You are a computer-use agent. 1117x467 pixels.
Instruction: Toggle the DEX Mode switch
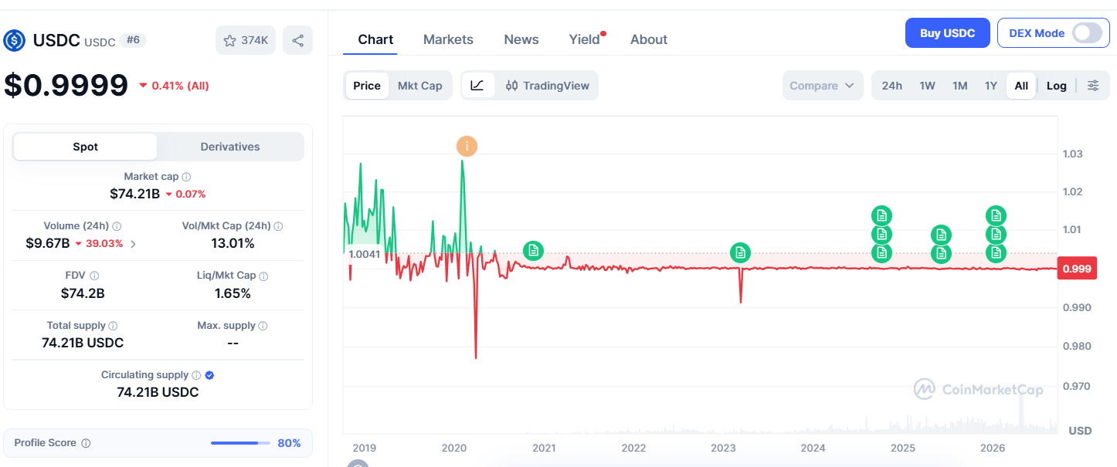click(x=1086, y=33)
